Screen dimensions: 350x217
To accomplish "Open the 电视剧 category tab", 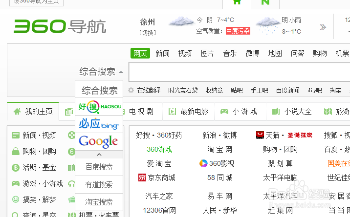I will 141,111.
